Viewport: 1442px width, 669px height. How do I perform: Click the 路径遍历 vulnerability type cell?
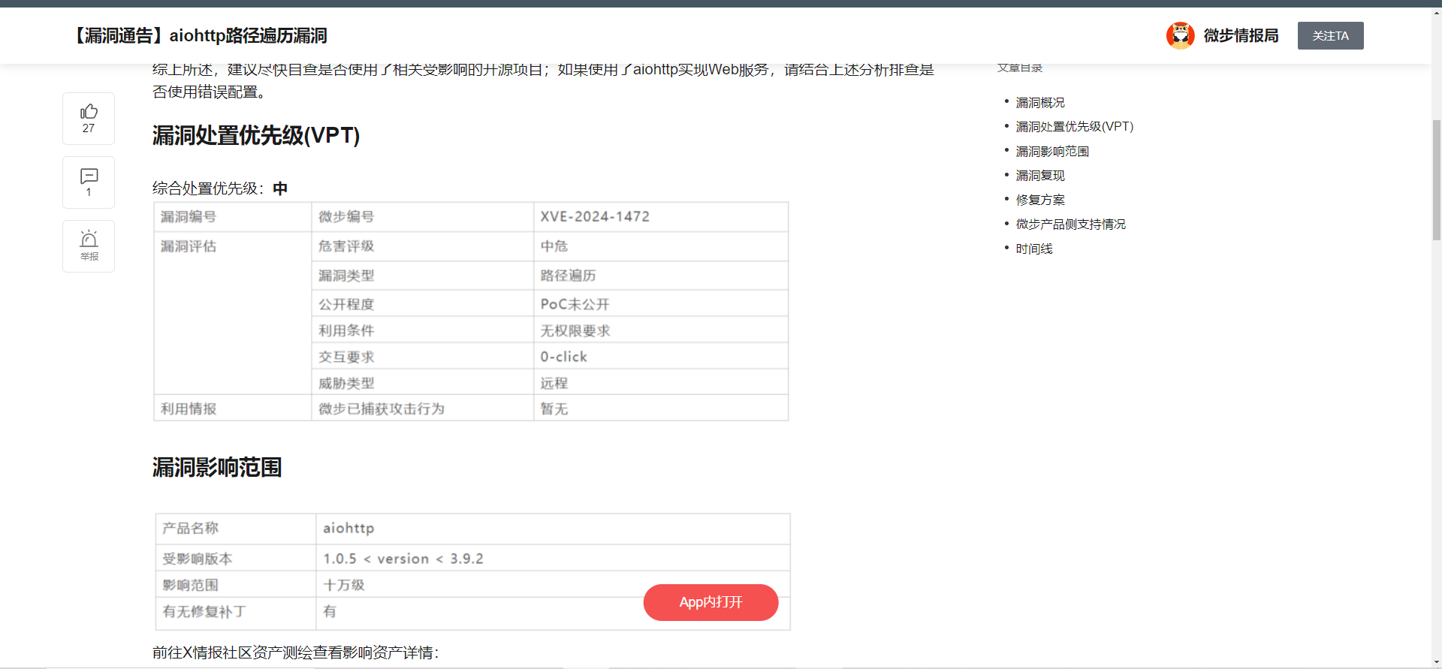click(x=661, y=276)
